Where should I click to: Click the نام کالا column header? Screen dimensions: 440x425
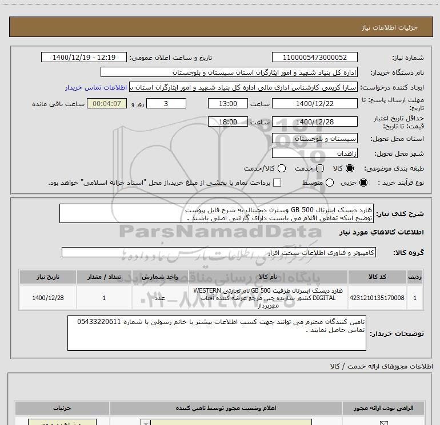click(x=268, y=277)
